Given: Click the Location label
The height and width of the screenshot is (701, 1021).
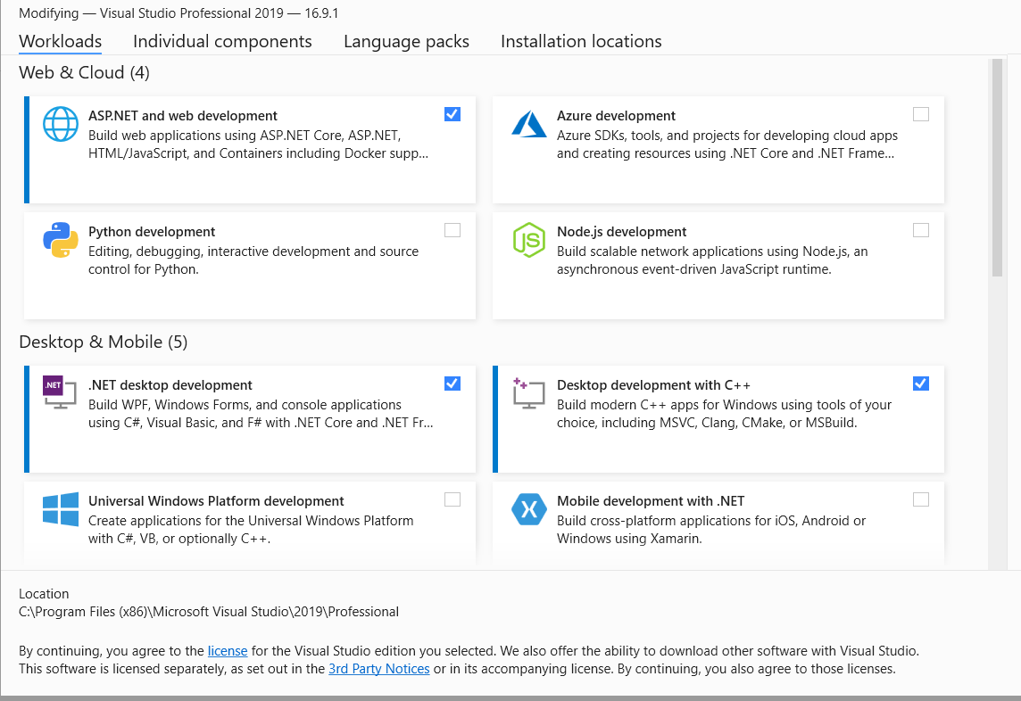Looking at the screenshot, I should click(x=44, y=594).
